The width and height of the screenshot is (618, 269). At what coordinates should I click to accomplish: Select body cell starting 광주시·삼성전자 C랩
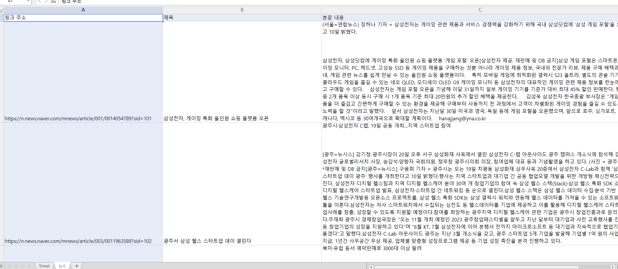pos(470,184)
